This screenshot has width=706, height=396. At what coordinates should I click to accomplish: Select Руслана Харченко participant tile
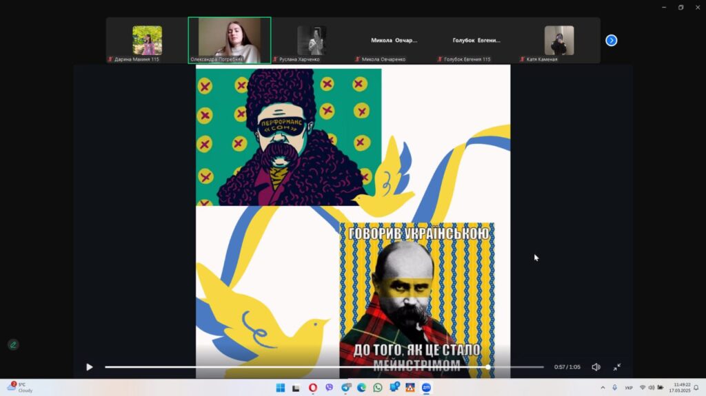coord(312,41)
